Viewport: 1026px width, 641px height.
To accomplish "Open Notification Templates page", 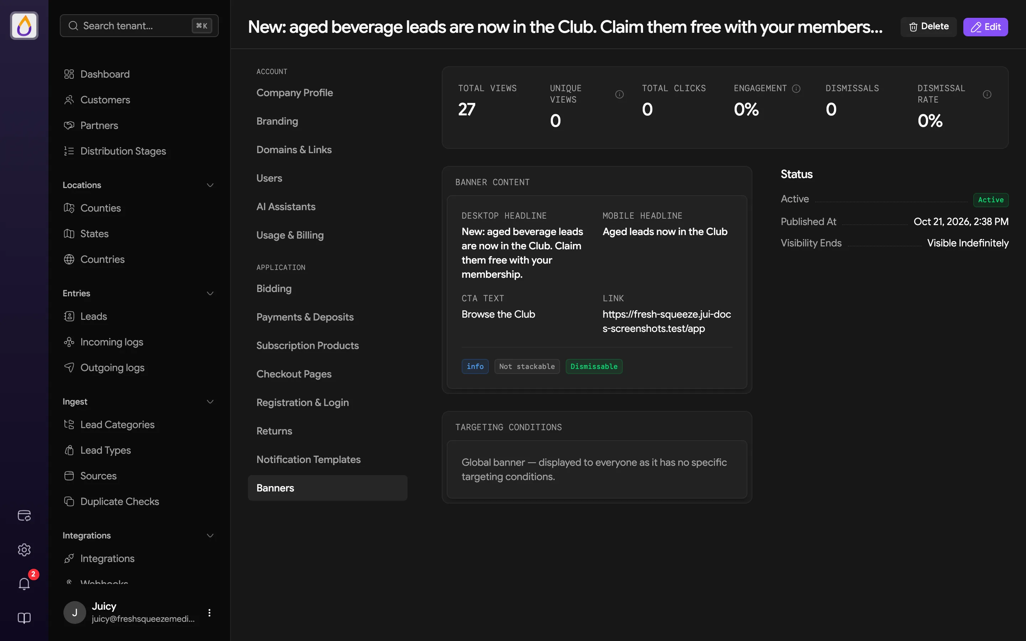I will tap(327, 459).
